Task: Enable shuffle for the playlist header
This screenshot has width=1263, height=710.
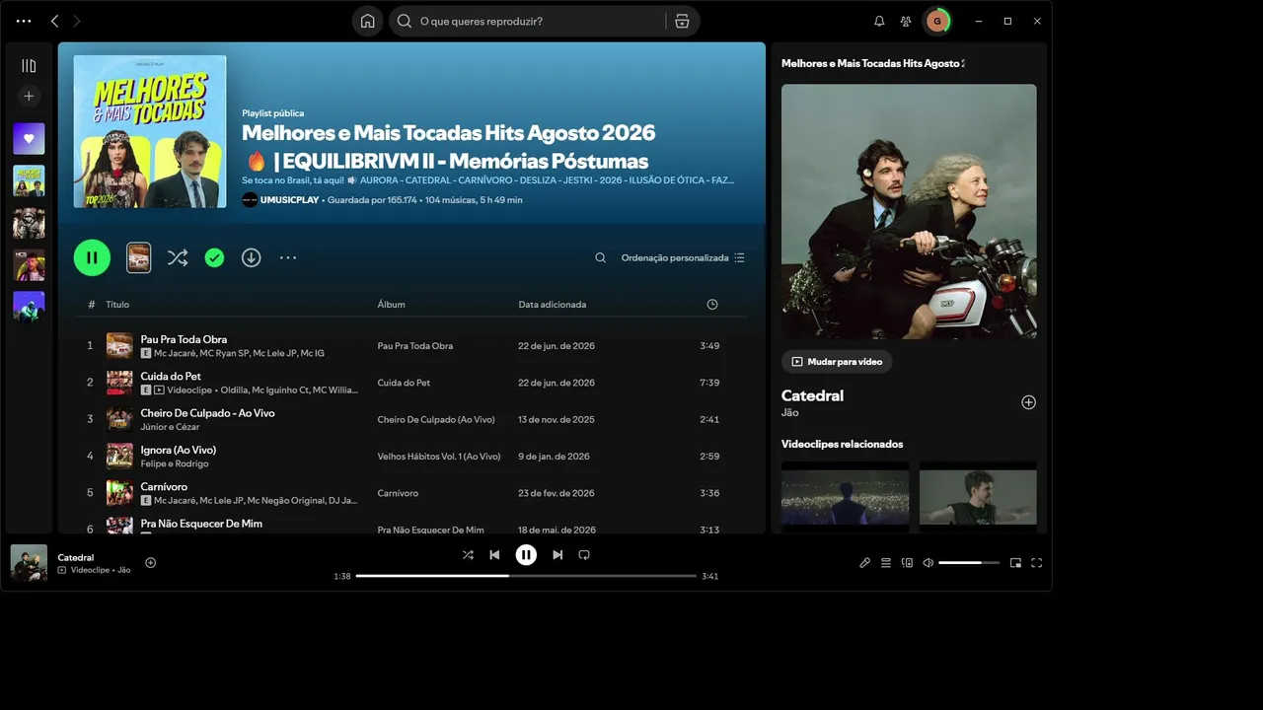Action: click(x=178, y=257)
